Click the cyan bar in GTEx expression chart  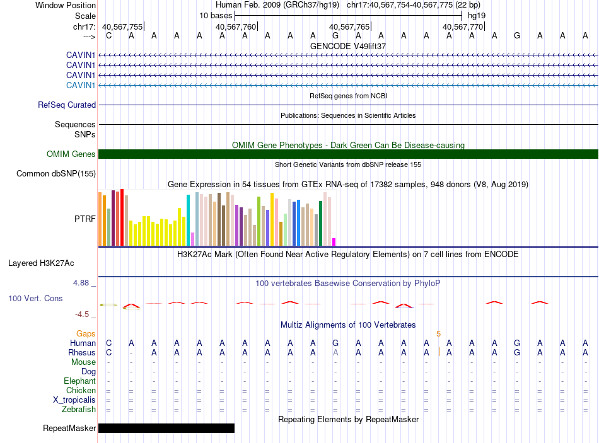tap(188, 220)
